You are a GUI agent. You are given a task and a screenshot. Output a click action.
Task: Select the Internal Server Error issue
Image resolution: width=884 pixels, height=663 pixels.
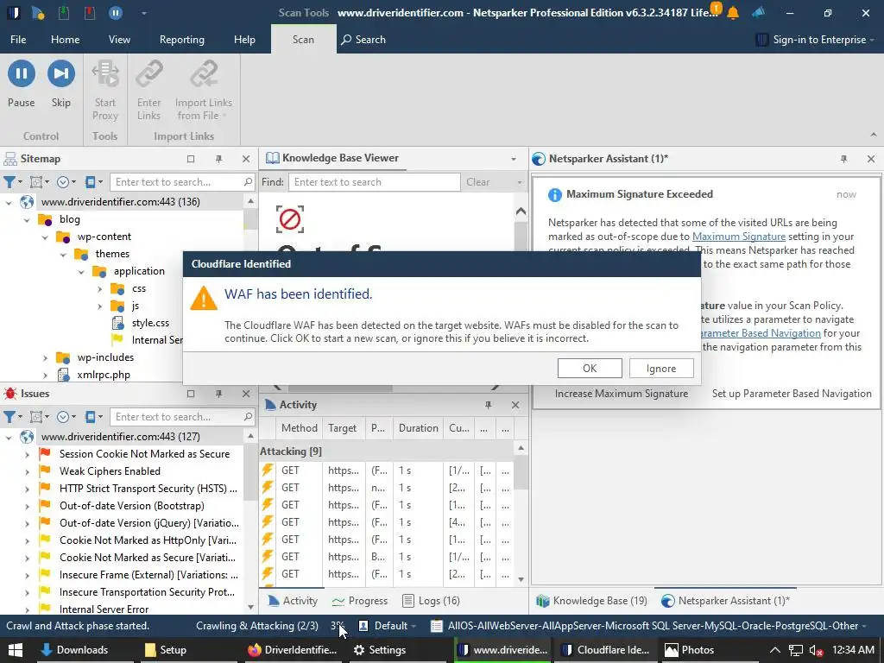click(x=104, y=609)
